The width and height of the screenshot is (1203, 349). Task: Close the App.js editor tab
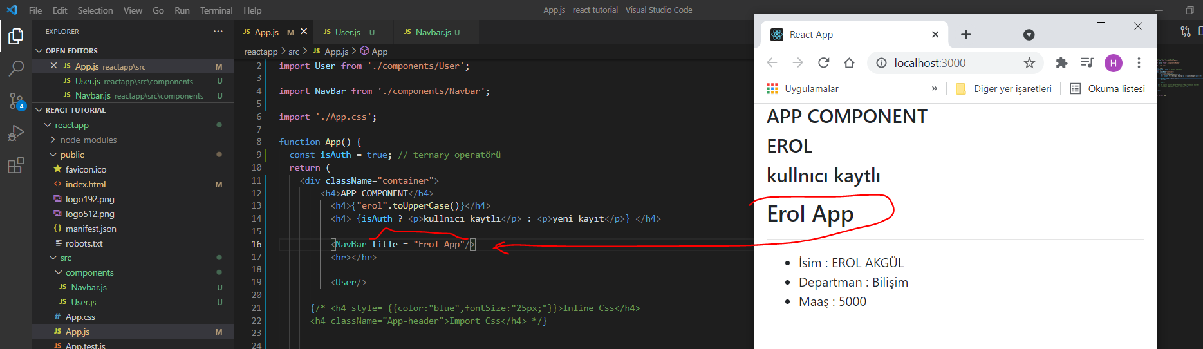click(304, 32)
